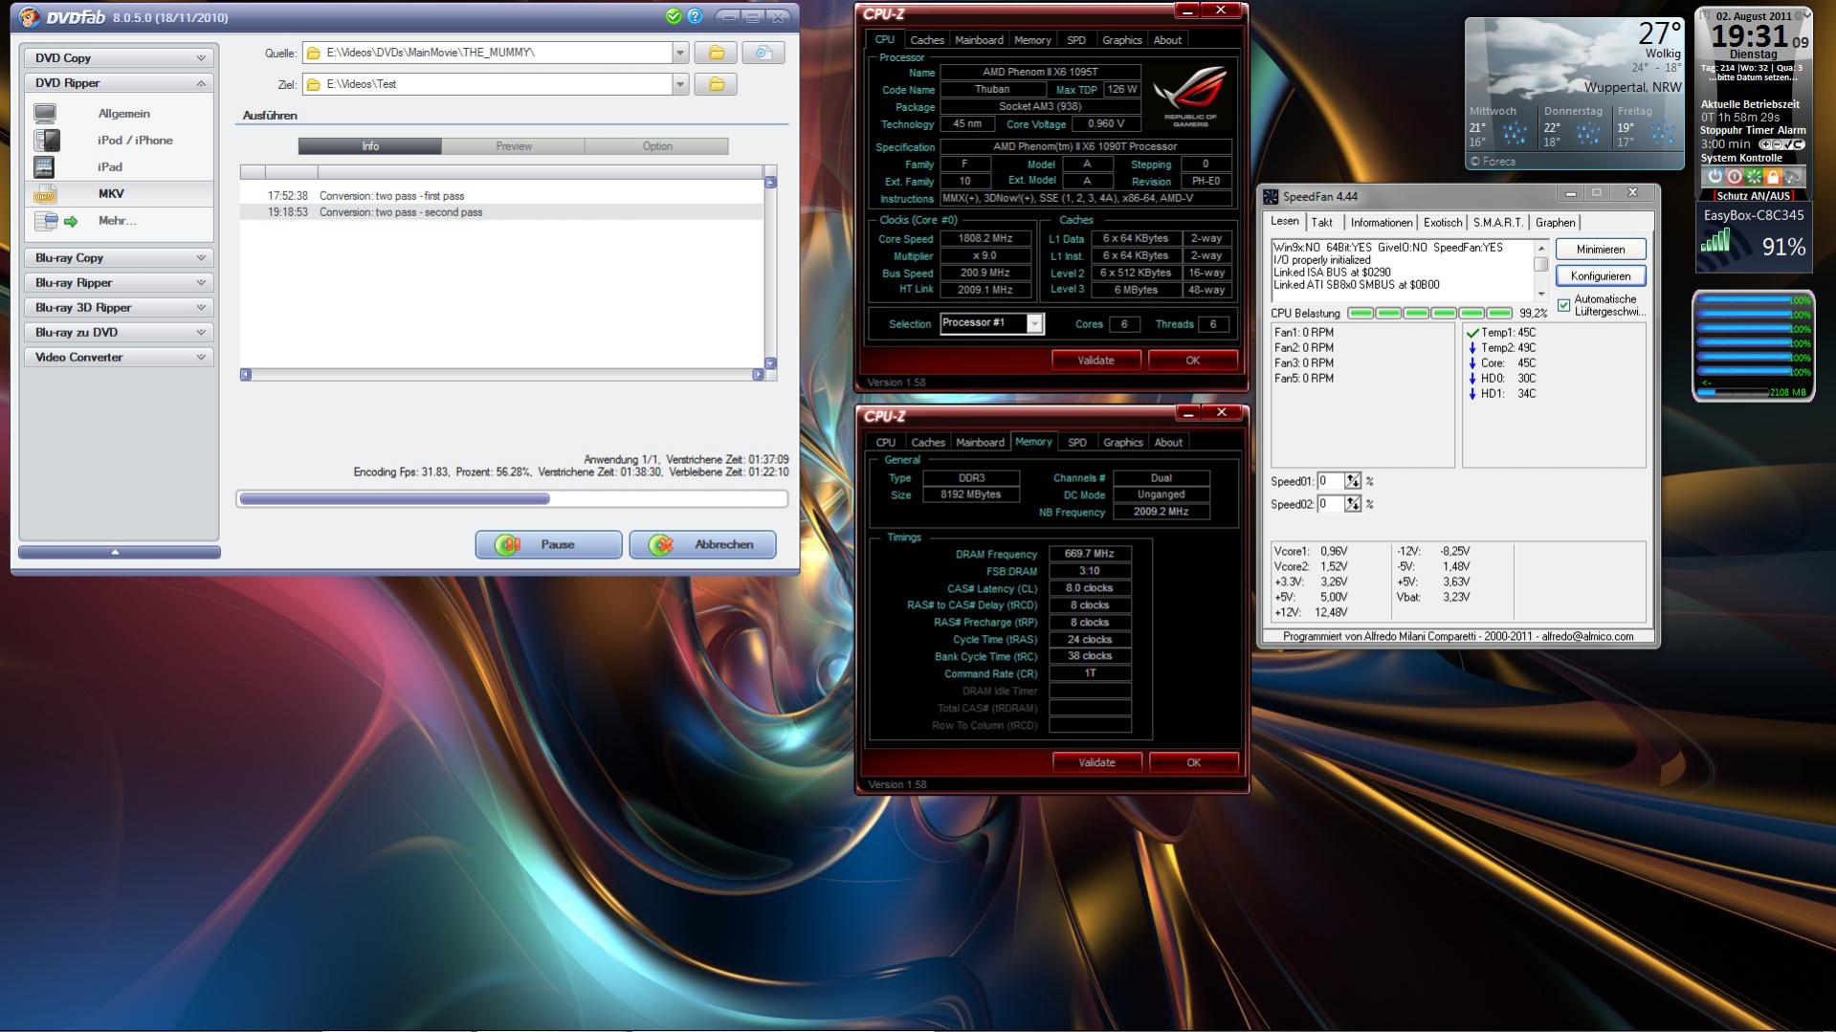This screenshot has height=1032, width=1836.
Task: Click the plus icon of the 3:00 min timer
Action: [1766, 144]
